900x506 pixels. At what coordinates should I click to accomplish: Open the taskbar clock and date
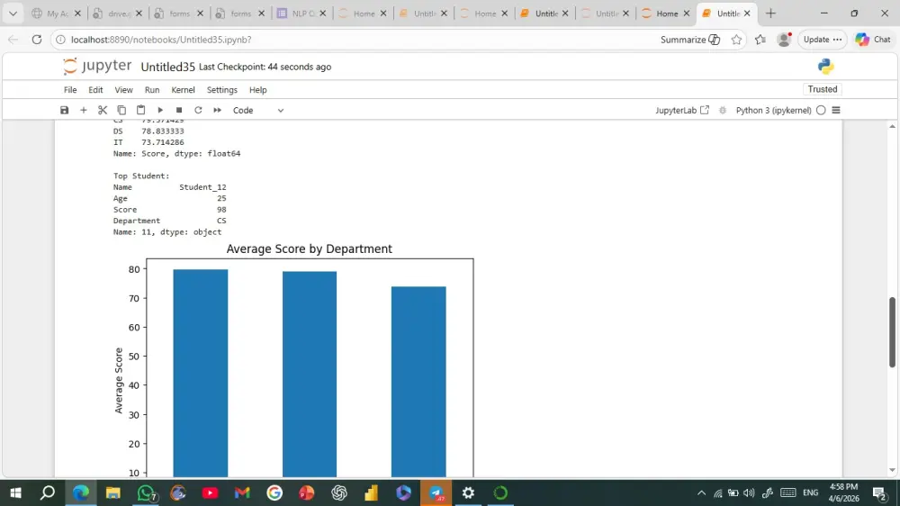point(844,492)
